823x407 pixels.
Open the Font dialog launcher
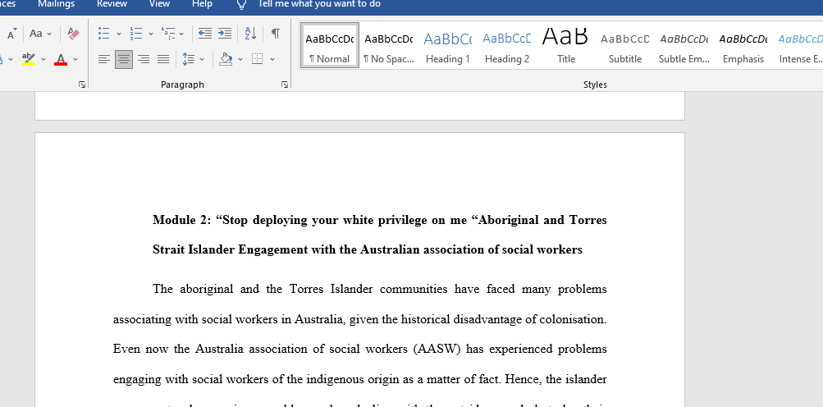82,84
